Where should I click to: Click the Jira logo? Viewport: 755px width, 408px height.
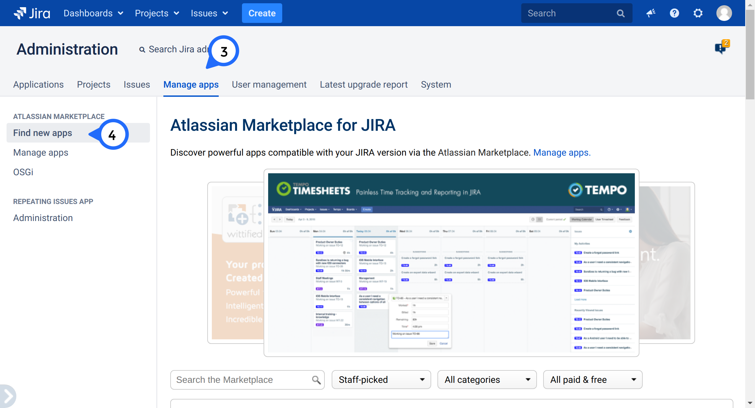click(x=32, y=13)
